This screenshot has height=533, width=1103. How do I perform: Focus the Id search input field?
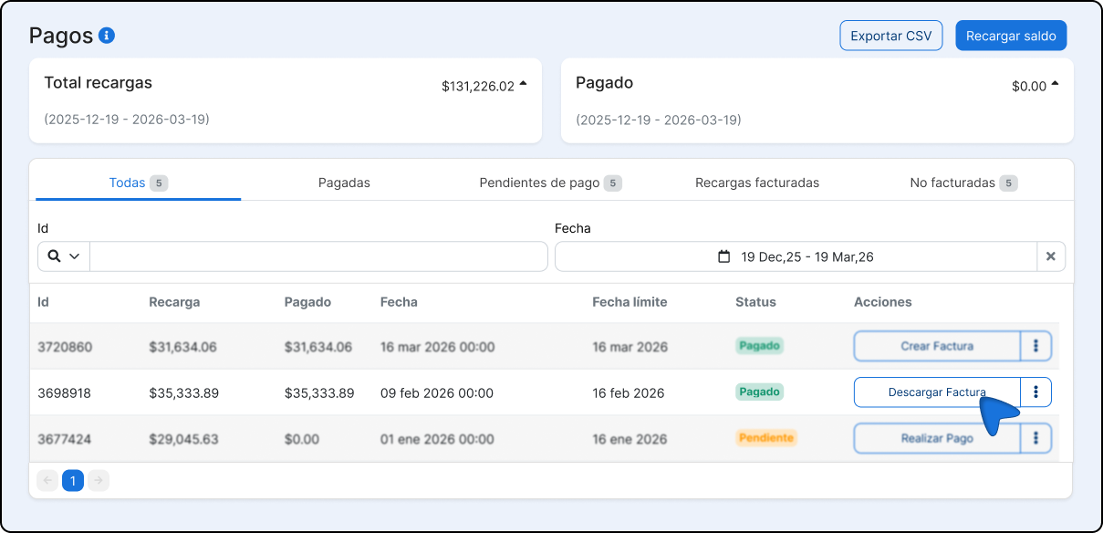point(318,256)
